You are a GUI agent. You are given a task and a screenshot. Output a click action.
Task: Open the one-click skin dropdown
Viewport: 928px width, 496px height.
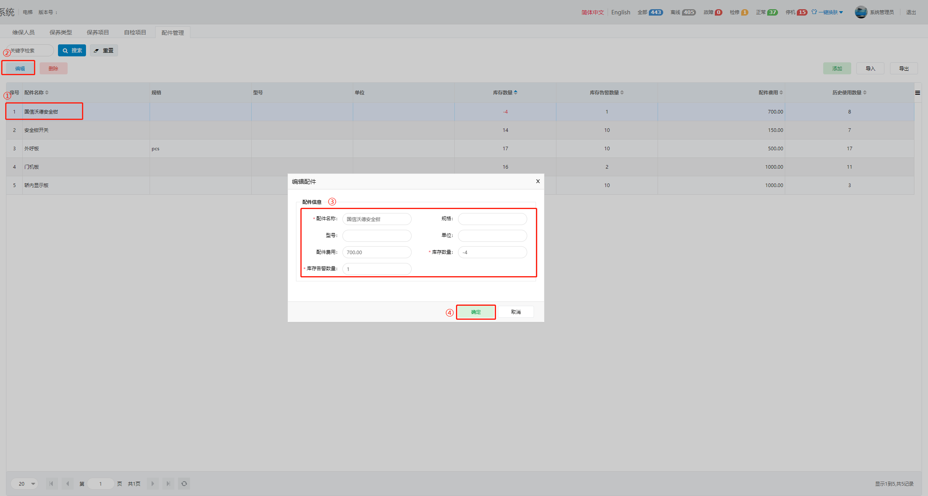(x=828, y=12)
